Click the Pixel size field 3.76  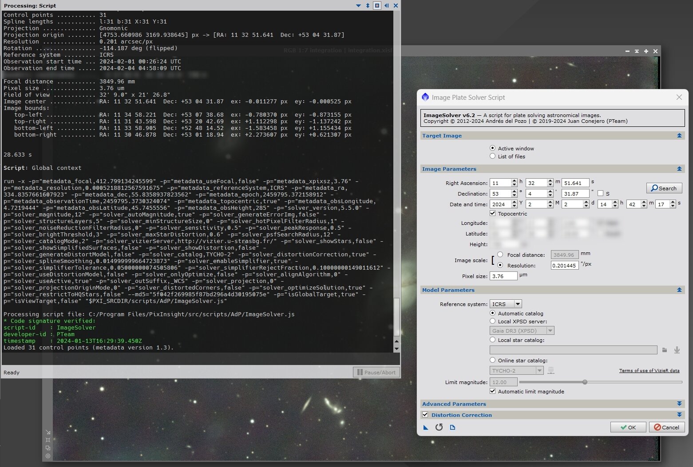pyautogui.click(x=503, y=276)
